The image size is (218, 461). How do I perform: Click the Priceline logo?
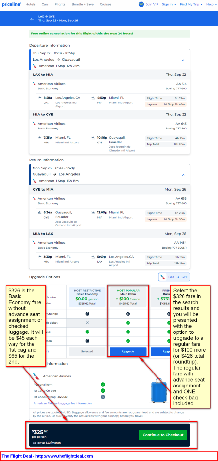point(11,4)
